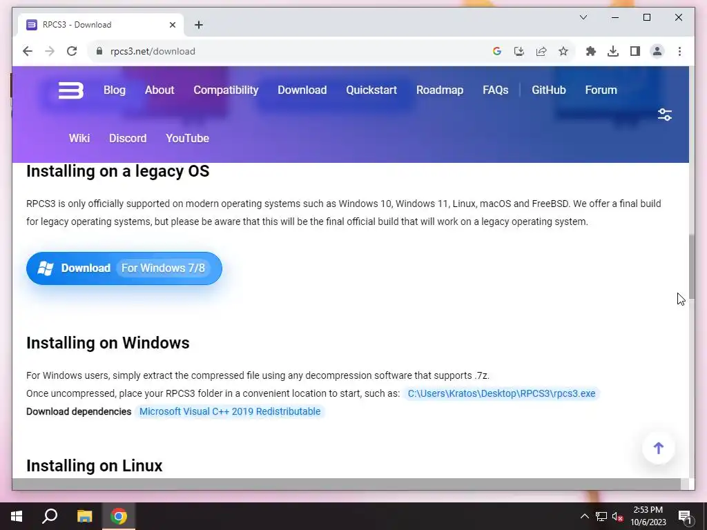Screen dimensions: 707x530
Task: Click the install app icon in address bar
Action: (x=519, y=51)
